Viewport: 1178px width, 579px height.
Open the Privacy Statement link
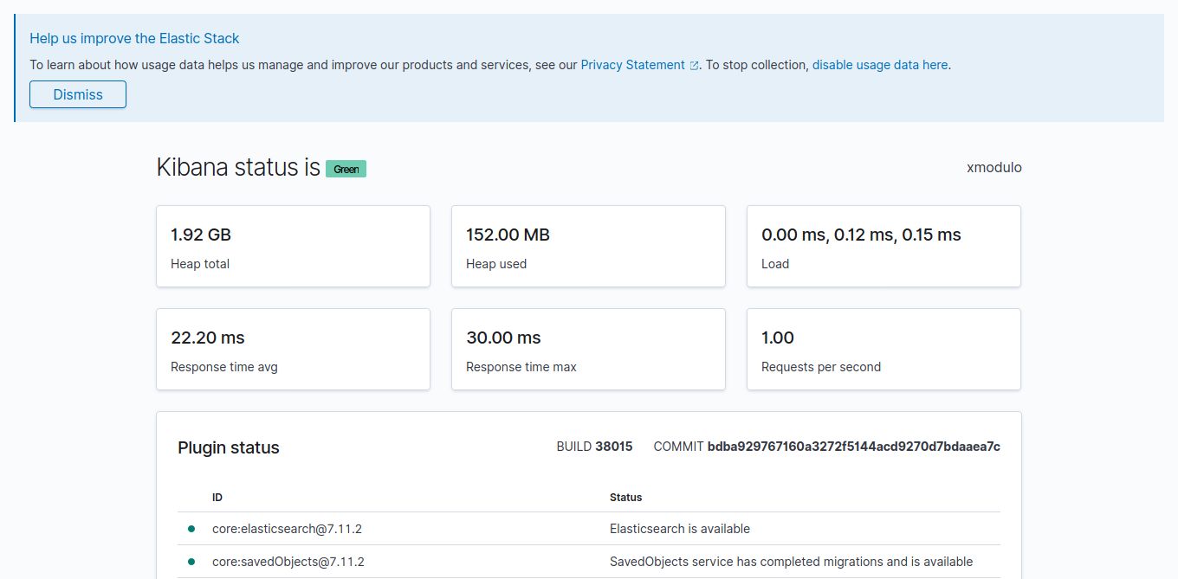point(632,65)
